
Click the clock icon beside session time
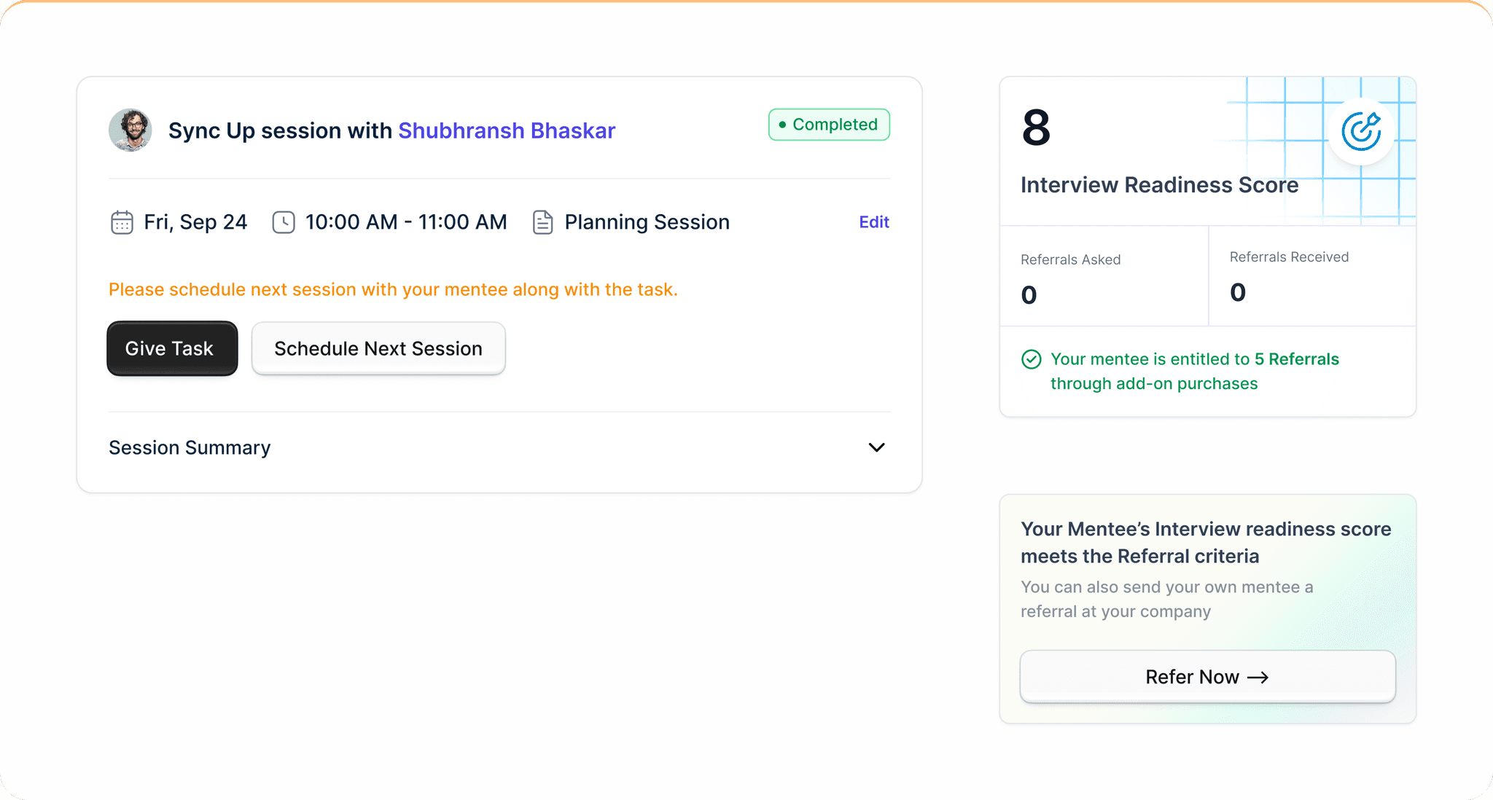point(284,222)
